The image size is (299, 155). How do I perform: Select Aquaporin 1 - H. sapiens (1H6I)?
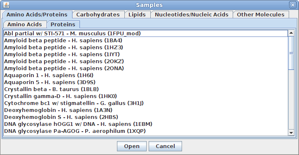(146, 75)
